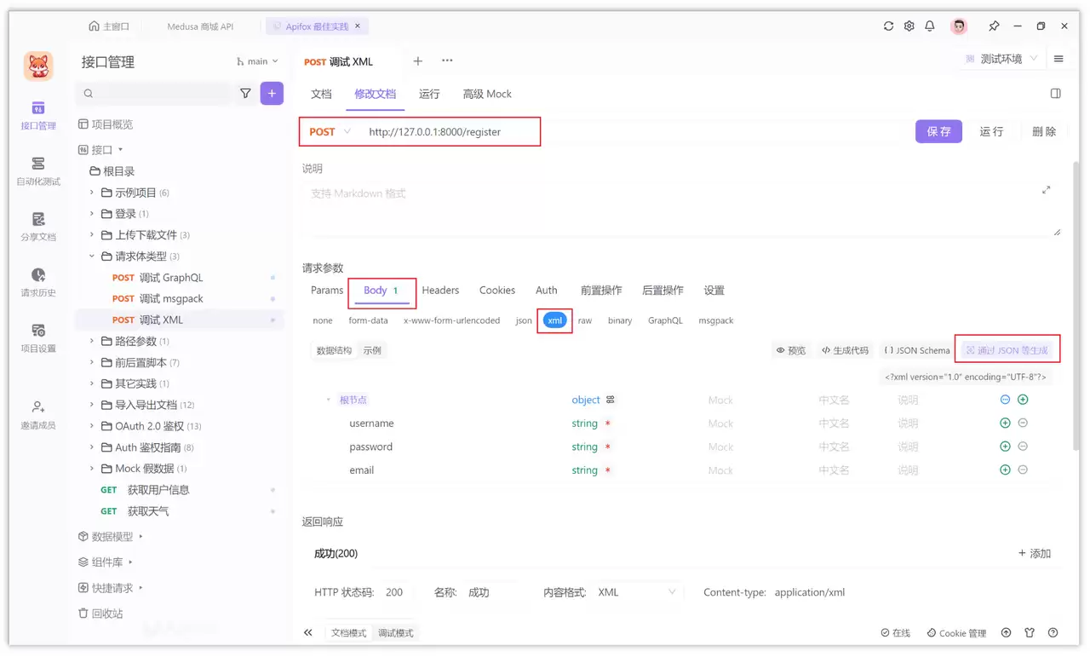Open the more tabs ellipsis menu

tap(447, 61)
